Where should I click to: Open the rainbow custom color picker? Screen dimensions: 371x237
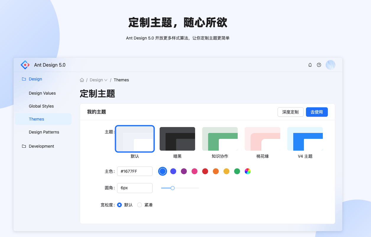click(248, 171)
